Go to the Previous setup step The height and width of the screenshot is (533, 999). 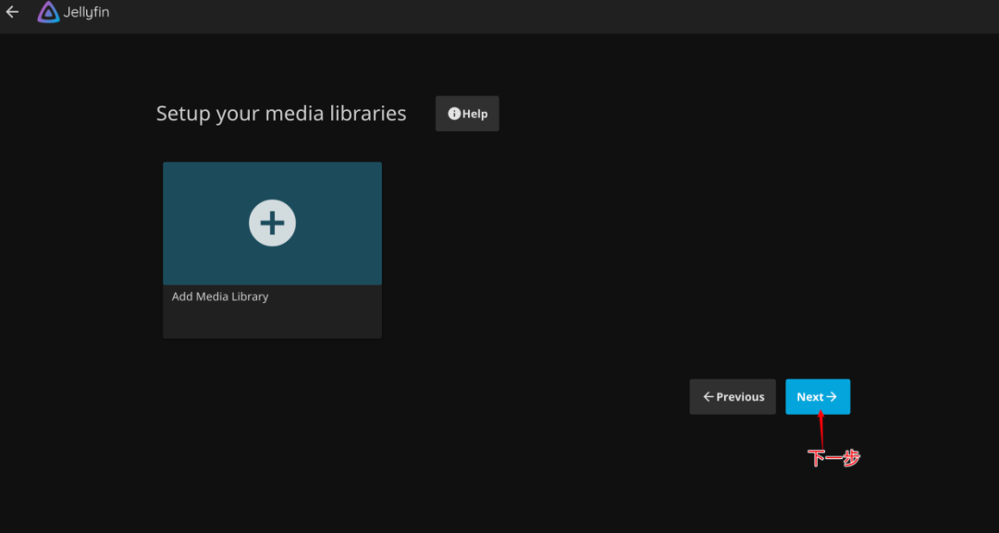(x=733, y=397)
